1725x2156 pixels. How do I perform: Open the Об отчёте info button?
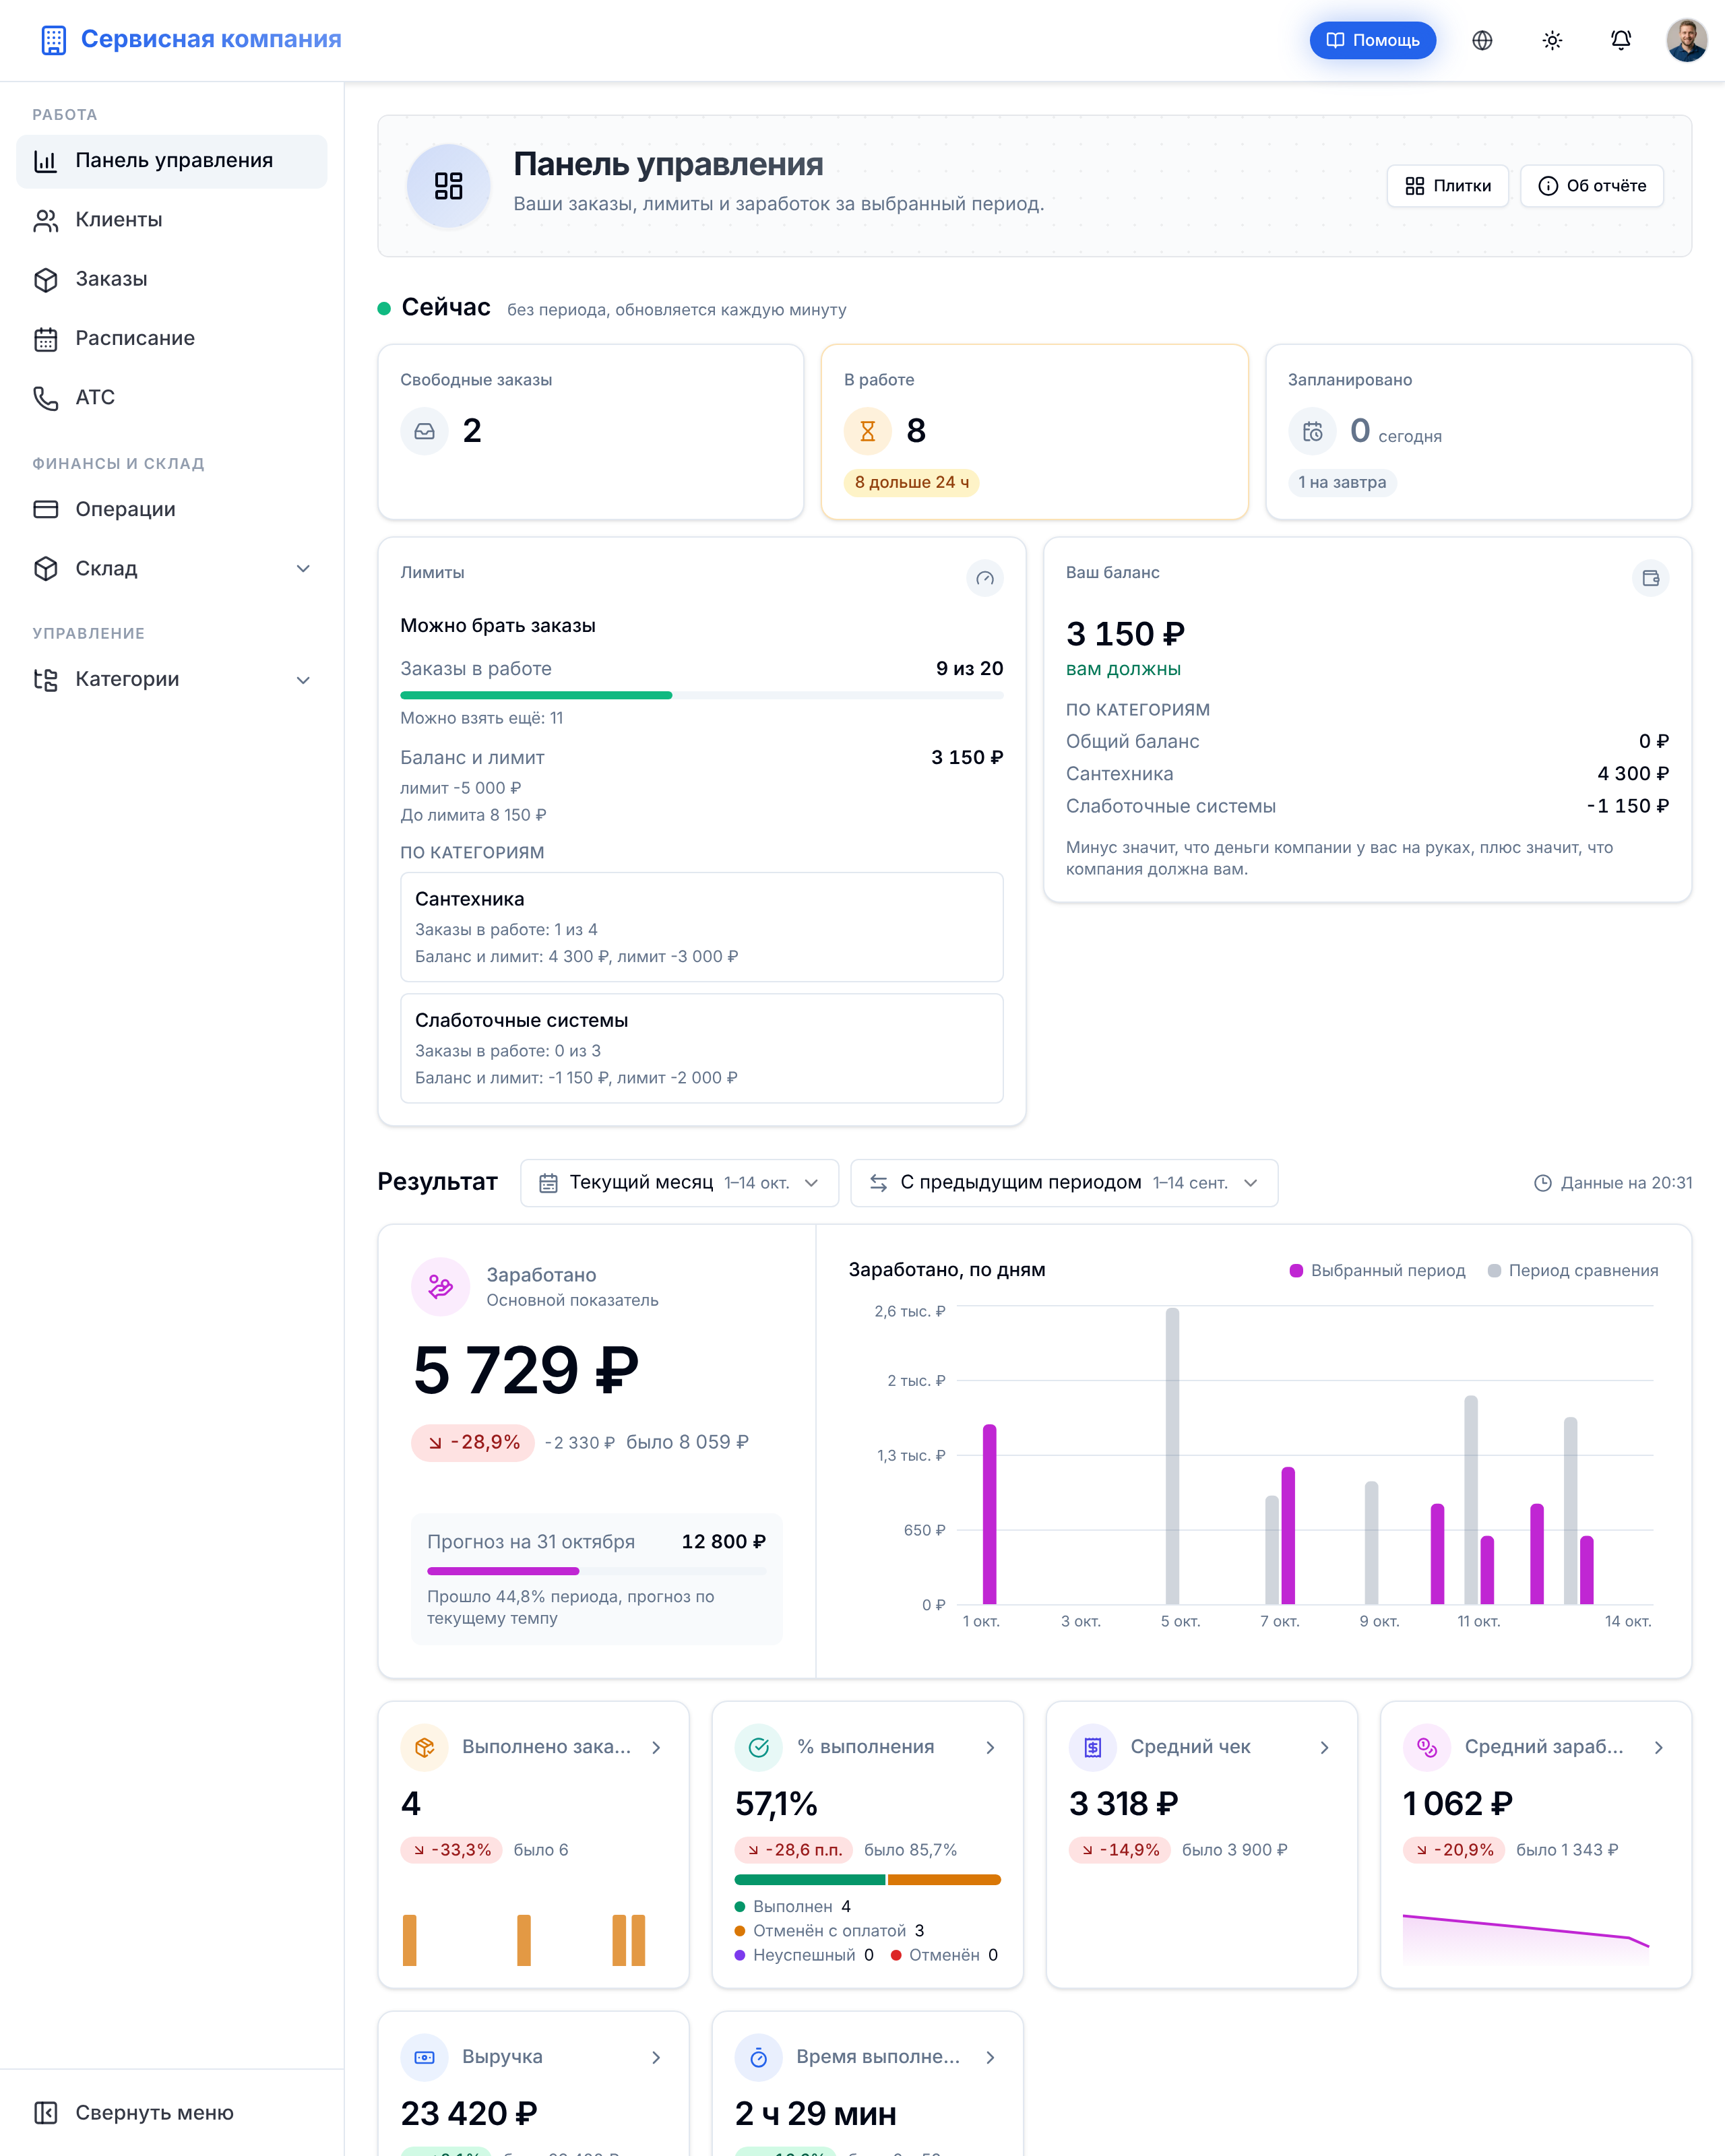(x=1592, y=186)
